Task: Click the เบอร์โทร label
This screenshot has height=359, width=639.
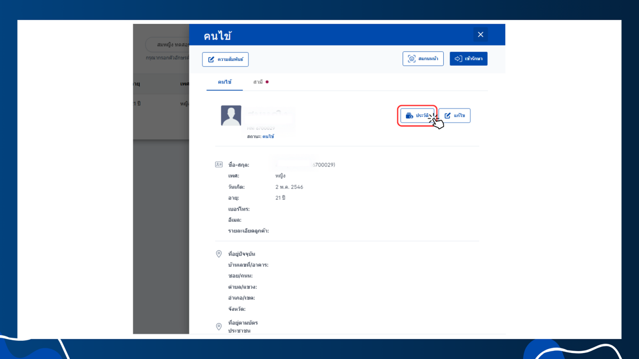Action: tap(239, 209)
